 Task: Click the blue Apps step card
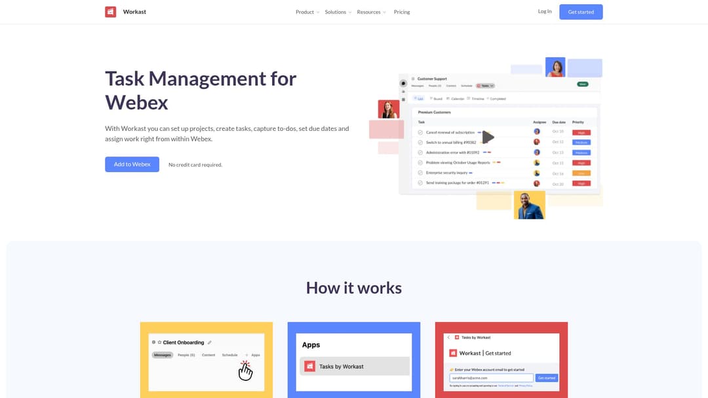(x=354, y=359)
